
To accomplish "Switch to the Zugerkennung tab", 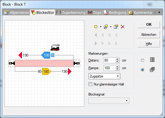I will (x=71, y=13).
